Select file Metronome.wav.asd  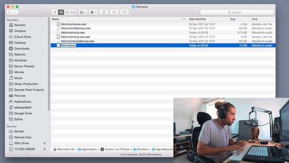(x=74, y=24)
